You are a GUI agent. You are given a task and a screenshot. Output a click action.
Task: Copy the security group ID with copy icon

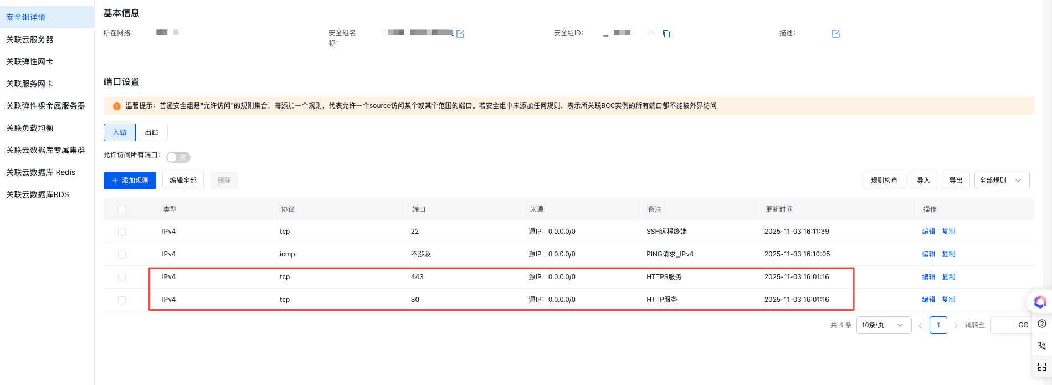666,34
